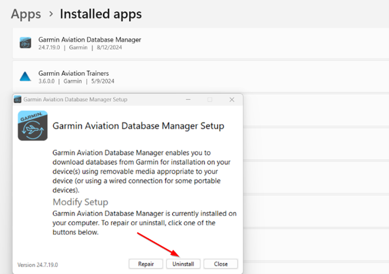Screen dimensions: 389x274
Task: Click the disabled maximize button of Setup dialog
Action: click(210, 99)
